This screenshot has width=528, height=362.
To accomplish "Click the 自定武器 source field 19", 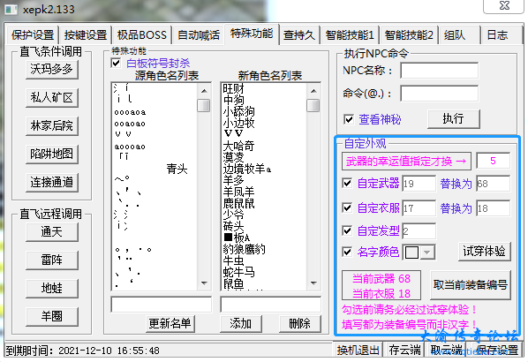I will [x=419, y=184].
